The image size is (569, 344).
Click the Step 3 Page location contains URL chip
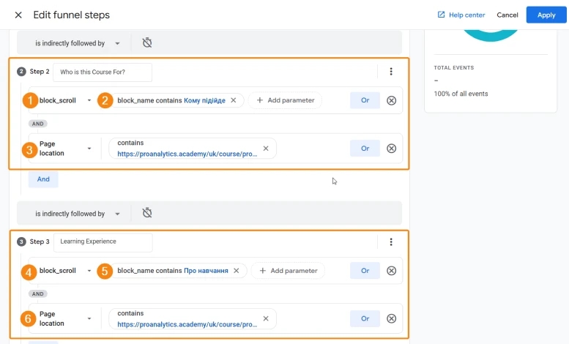(193, 318)
